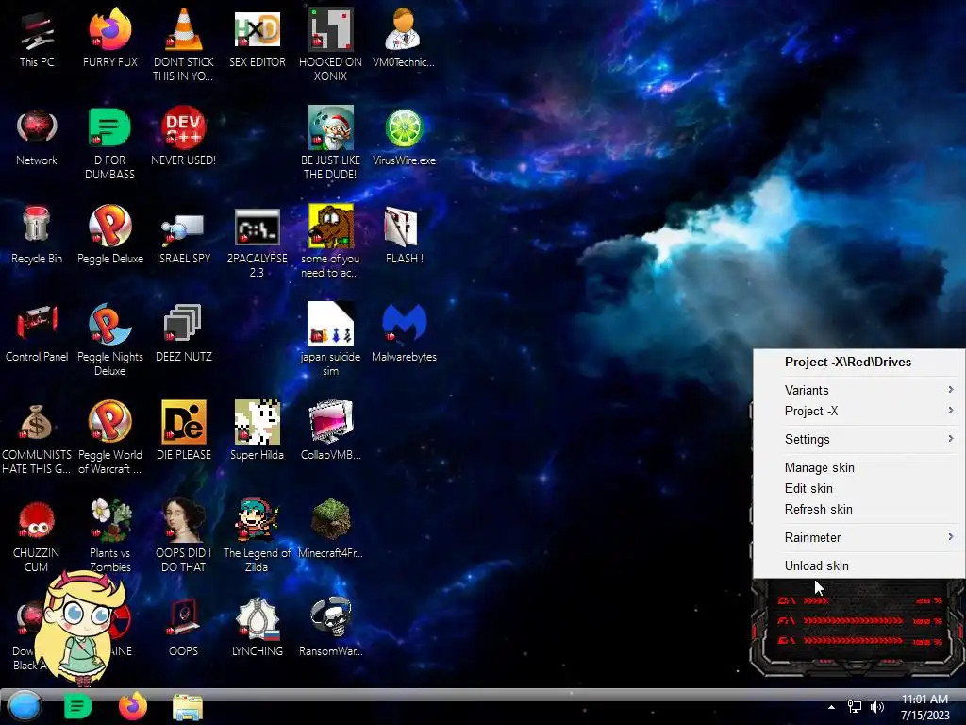Image resolution: width=966 pixels, height=725 pixels.
Task: Select the BE JUST LIKE THE DUDE icon
Action: pos(330,143)
